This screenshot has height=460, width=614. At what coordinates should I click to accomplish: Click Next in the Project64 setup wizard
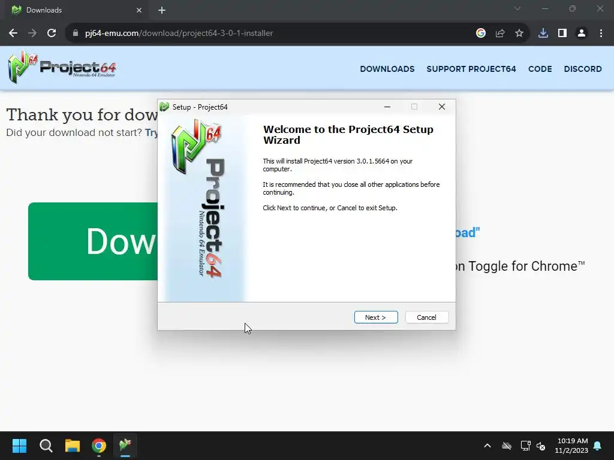tap(376, 317)
